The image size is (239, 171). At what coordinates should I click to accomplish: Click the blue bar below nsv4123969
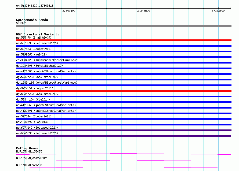[x=124, y=108]
